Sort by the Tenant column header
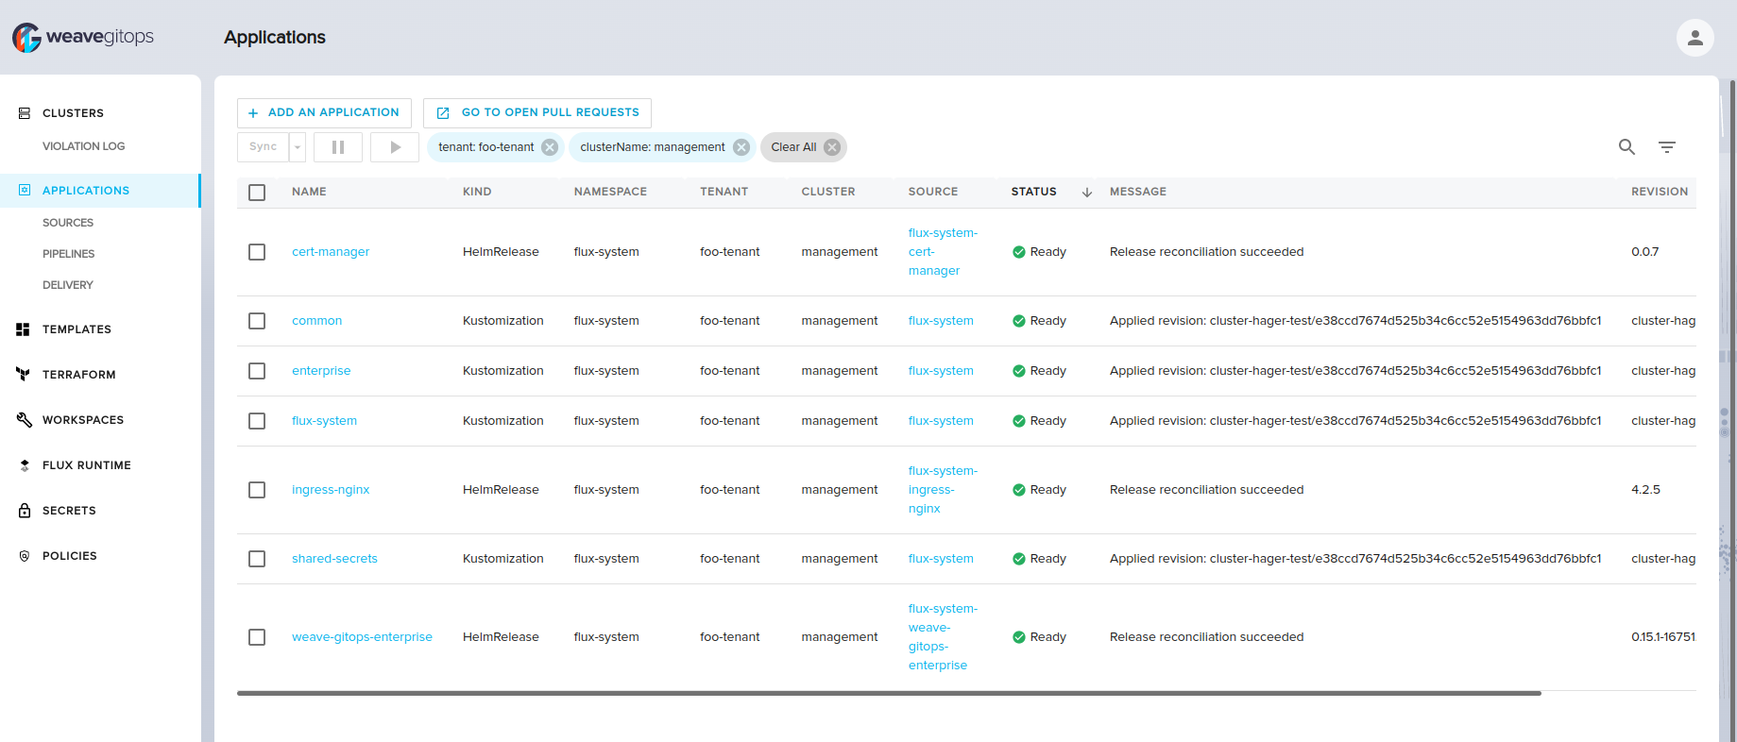 pyautogui.click(x=724, y=192)
